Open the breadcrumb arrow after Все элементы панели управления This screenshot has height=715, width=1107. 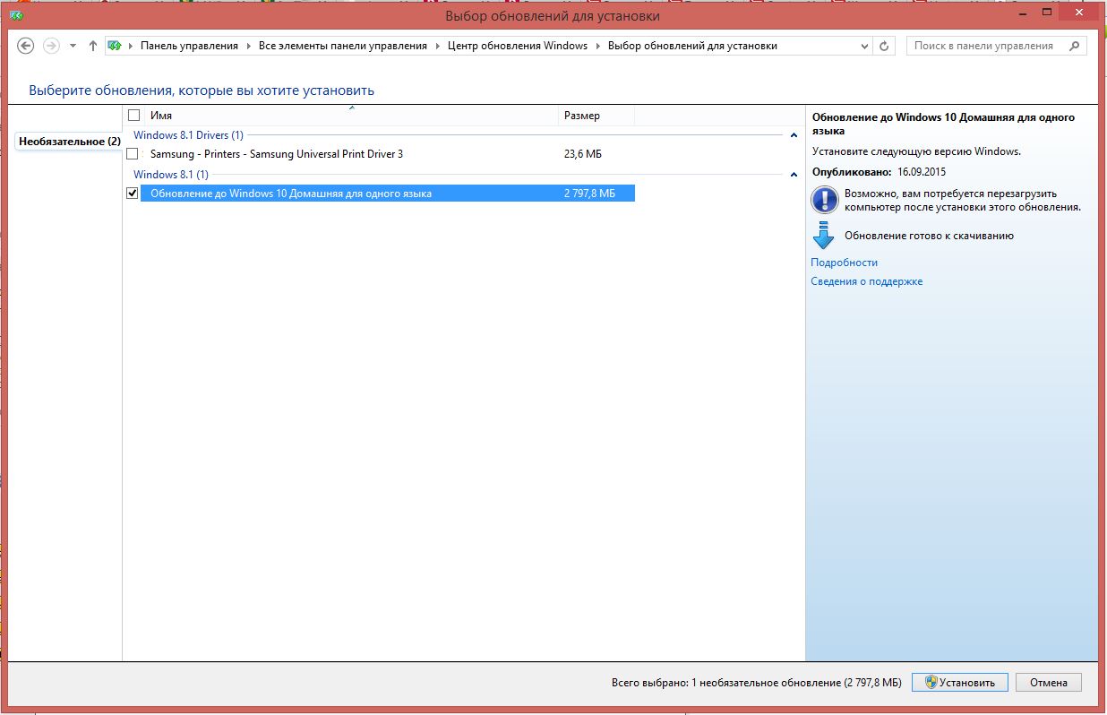pyautogui.click(x=438, y=46)
